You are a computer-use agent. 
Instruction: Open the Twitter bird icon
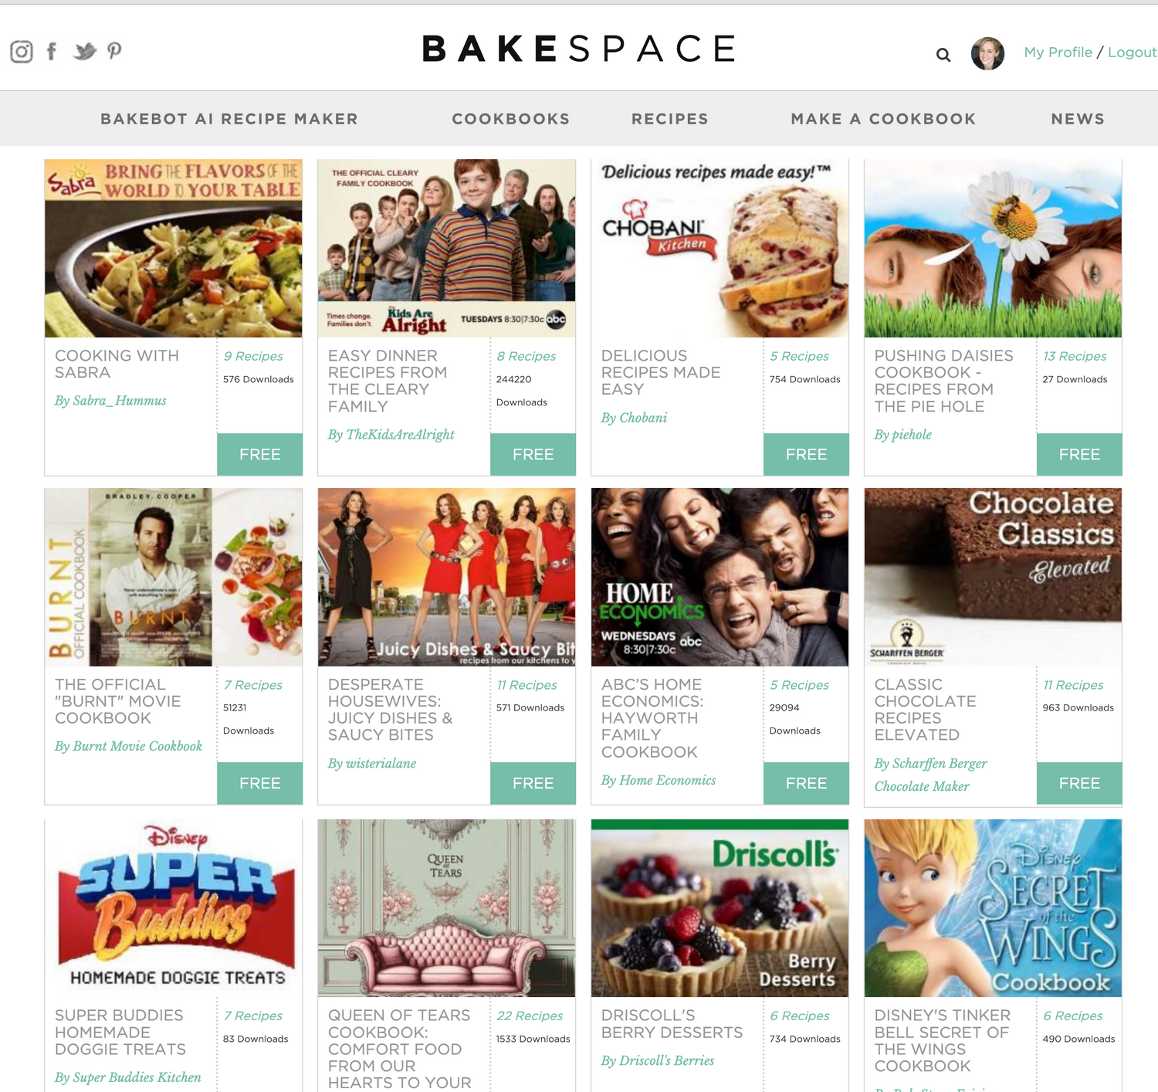(84, 52)
